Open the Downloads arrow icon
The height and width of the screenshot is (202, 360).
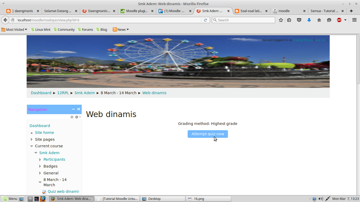(x=309, y=20)
